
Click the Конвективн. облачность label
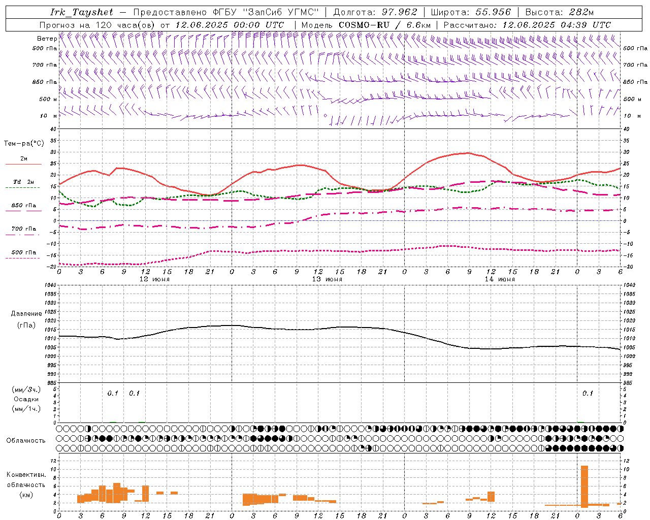point(26,480)
